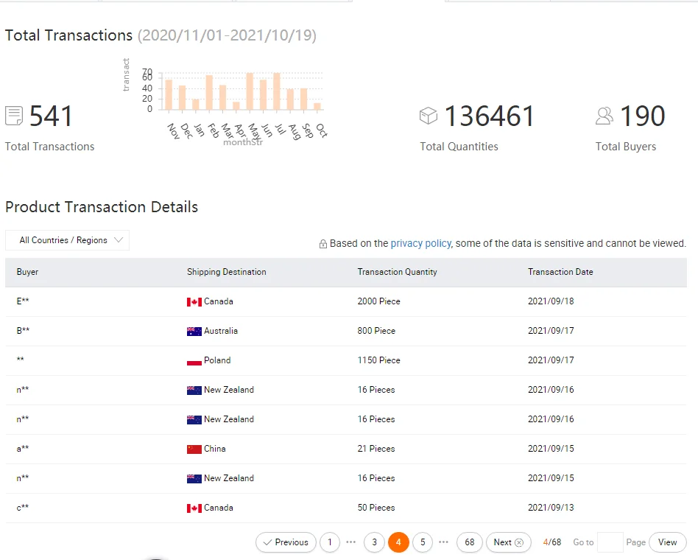Click the Total Buyers person icon
Screen dimensions: 698x560
point(604,116)
